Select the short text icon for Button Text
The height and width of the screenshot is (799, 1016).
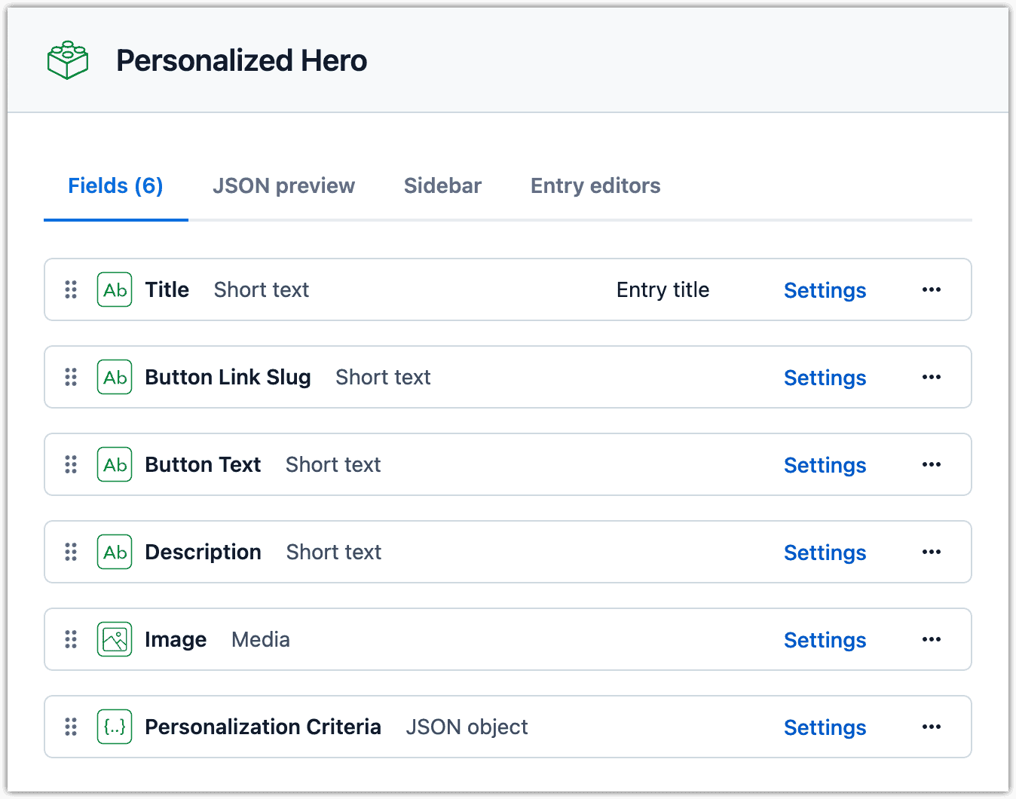pos(114,464)
